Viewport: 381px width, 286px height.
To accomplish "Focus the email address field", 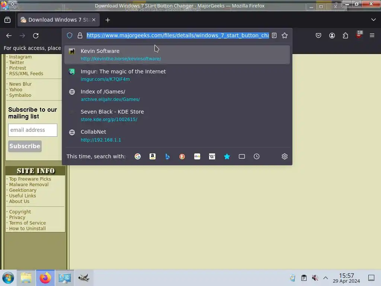I will pos(33,130).
